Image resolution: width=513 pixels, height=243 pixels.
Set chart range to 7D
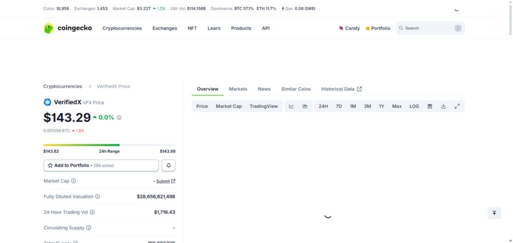[339, 106]
